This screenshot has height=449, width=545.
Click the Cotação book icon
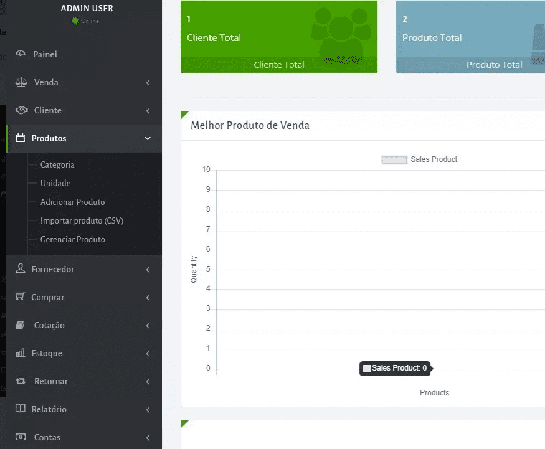pos(21,325)
